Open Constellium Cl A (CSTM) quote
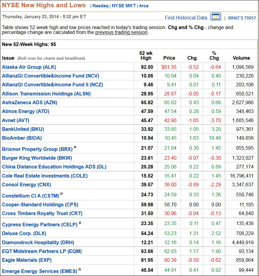The height and width of the screenshot is (276, 259). pos(30,196)
